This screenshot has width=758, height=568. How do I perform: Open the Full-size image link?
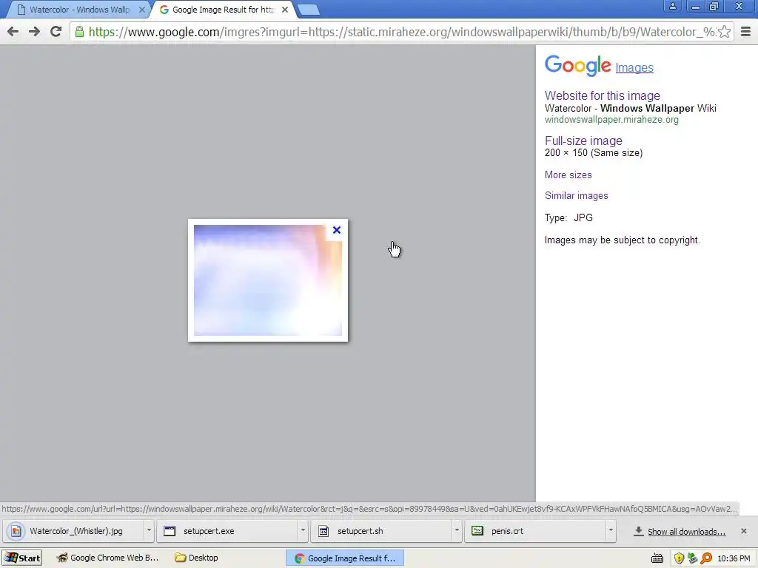[x=583, y=141]
